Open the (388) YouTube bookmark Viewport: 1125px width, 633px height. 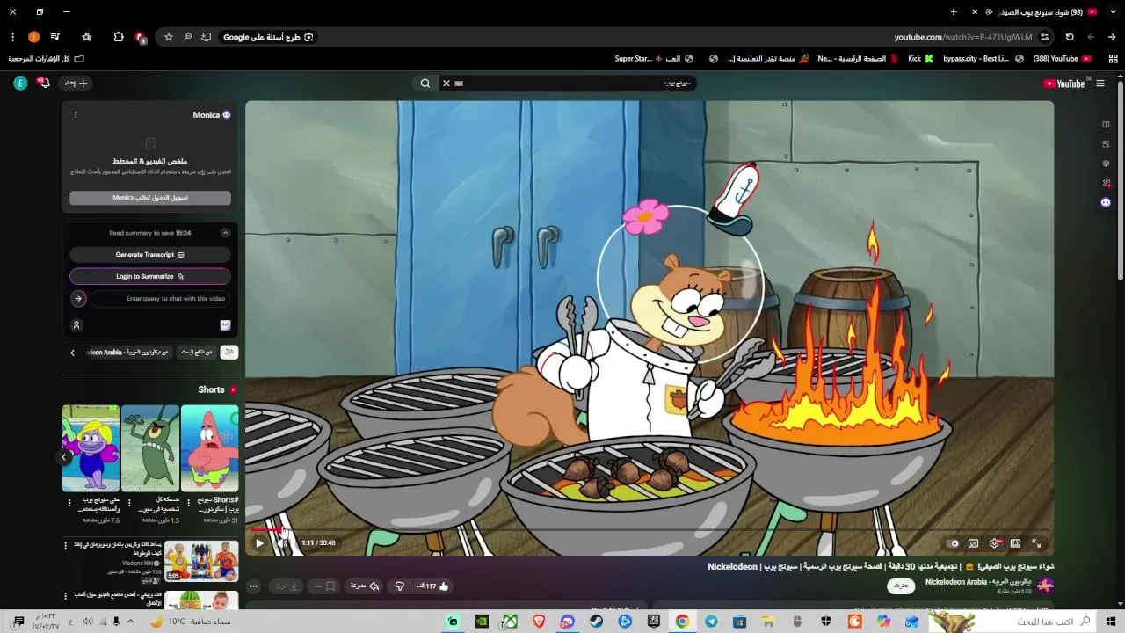tap(1063, 59)
